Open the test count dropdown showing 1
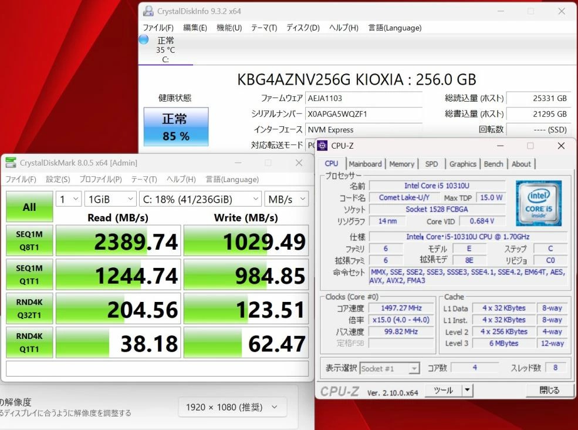The height and width of the screenshot is (430, 578). click(69, 199)
